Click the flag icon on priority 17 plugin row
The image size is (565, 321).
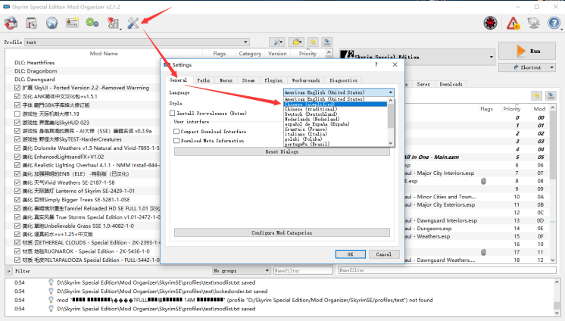pos(483,252)
